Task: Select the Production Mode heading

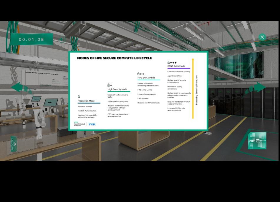Action: click(86, 101)
